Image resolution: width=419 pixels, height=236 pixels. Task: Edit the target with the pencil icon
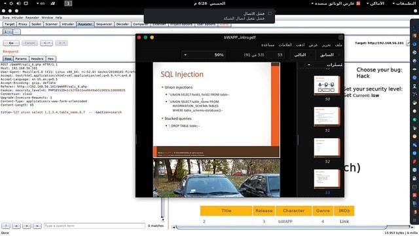click(x=408, y=43)
